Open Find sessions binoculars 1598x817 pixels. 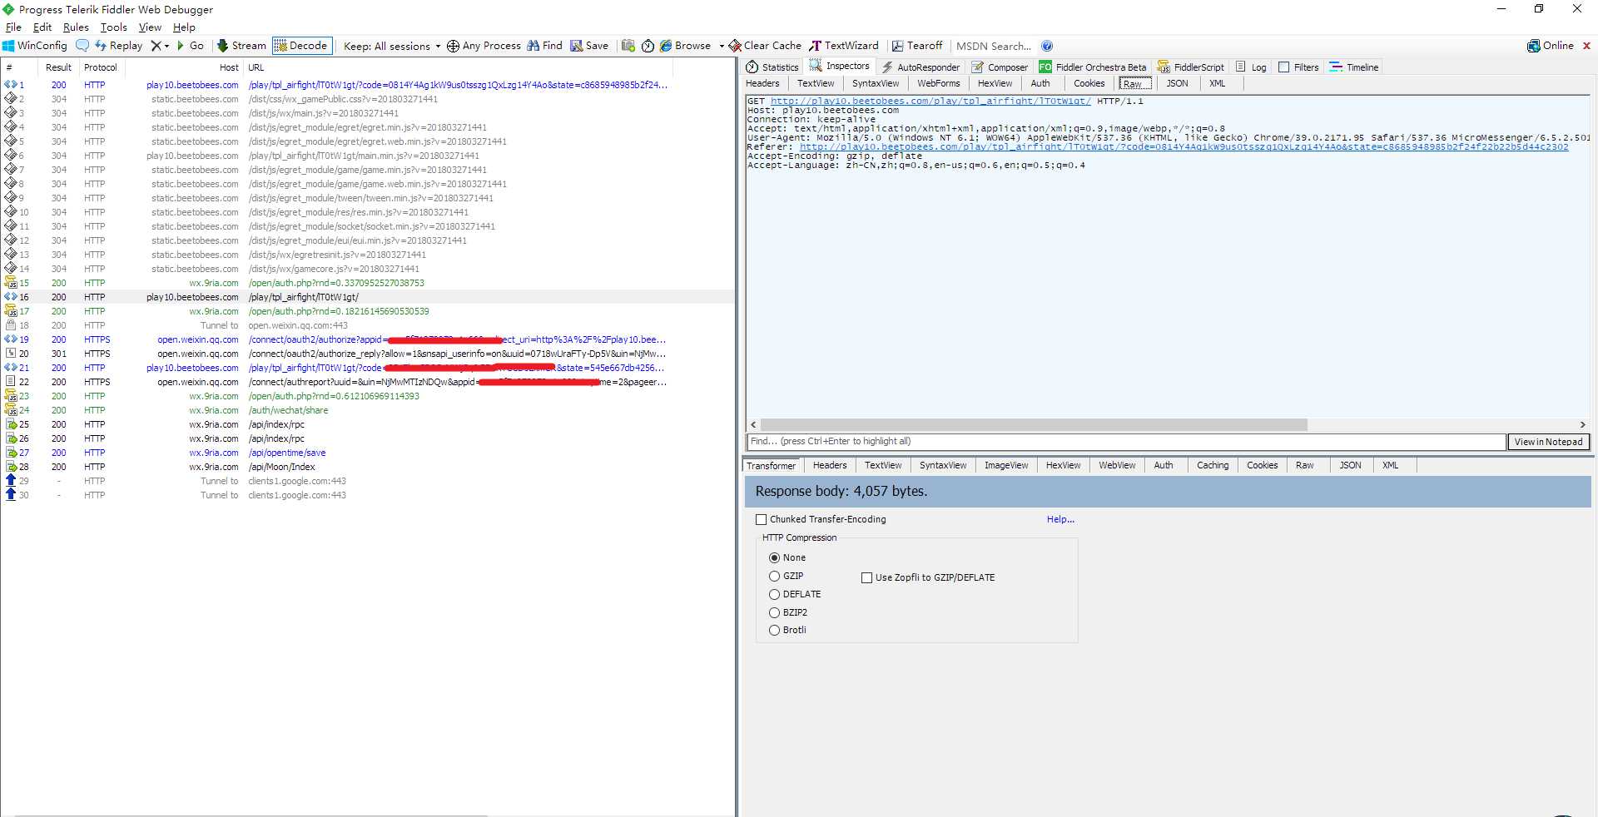click(x=544, y=46)
